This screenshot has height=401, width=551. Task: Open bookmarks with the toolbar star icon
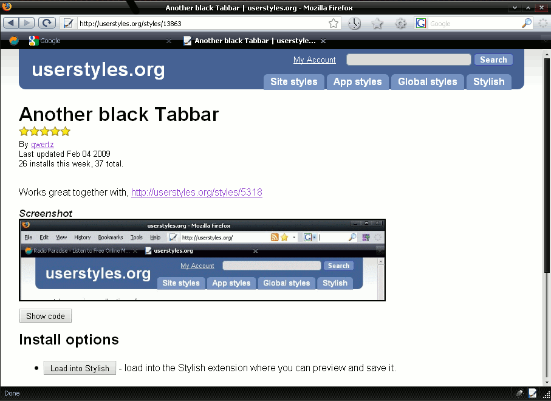point(377,24)
